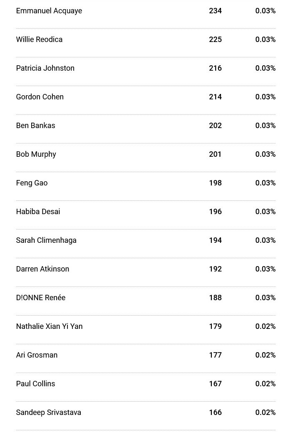Screen dimensions: 293x432
Task: Select Ari Grosman's vote count 177
Action: tap(215, 355)
